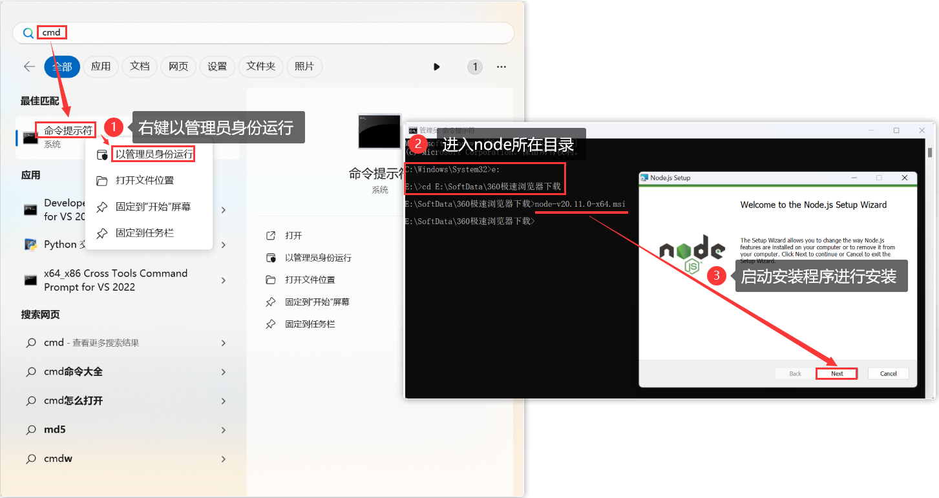Select the 文件夹 filter tab
The image size is (939, 498).
point(261,67)
